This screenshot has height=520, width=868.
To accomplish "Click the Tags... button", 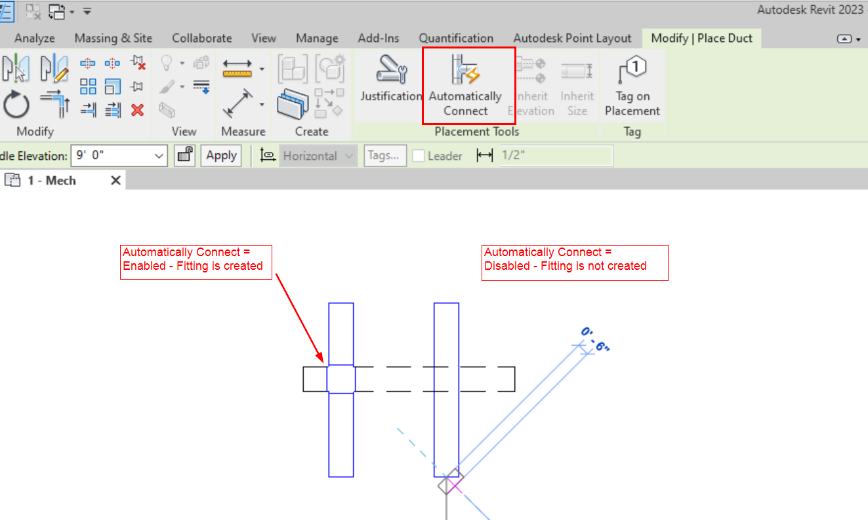I will point(384,156).
